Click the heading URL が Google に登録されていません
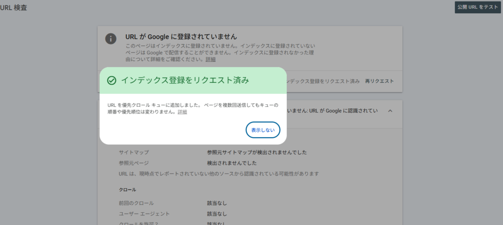 [x=181, y=37]
